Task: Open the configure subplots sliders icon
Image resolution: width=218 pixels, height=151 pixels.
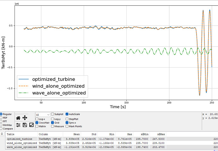Action: point(18,125)
